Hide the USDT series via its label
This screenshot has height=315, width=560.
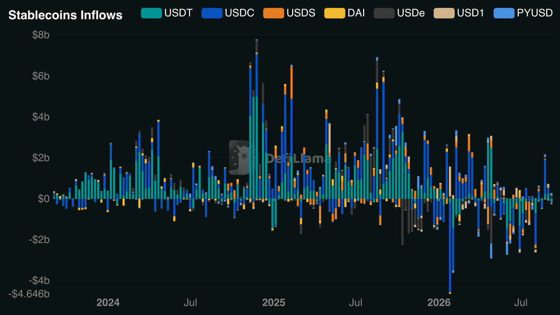(x=178, y=13)
